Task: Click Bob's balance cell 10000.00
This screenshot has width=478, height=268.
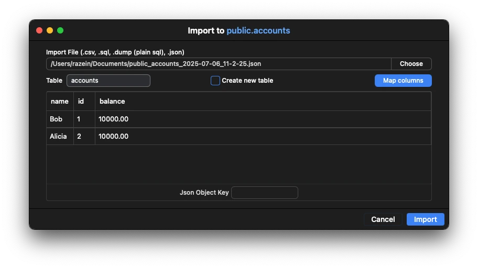Action: tap(263, 119)
